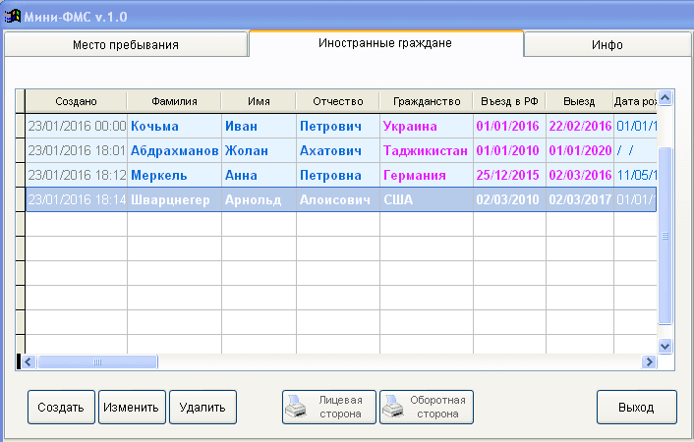Click the name cell Анна
The height and width of the screenshot is (442, 694).
point(259,175)
